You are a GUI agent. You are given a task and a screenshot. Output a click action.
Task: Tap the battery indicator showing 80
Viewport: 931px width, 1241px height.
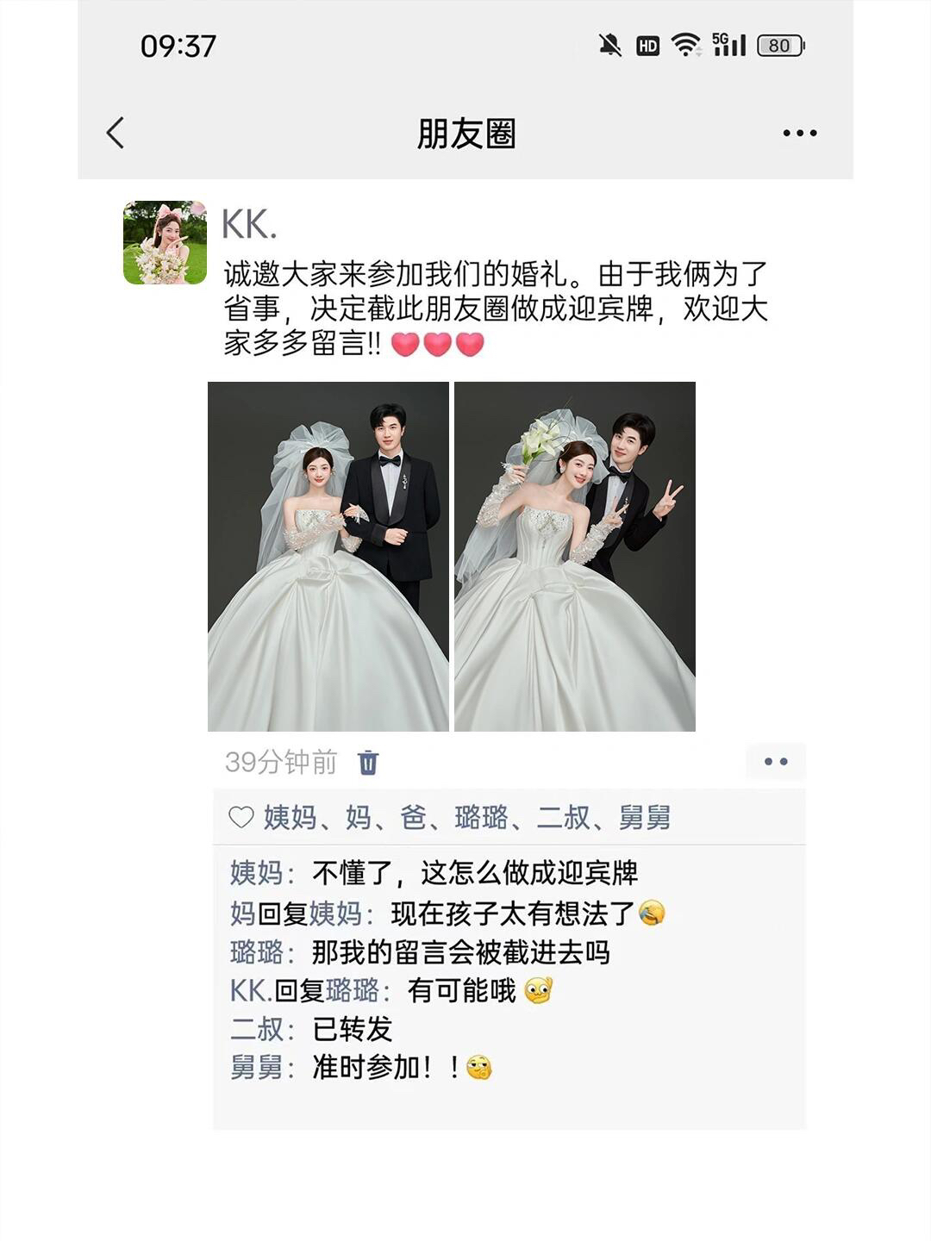click(x=780, y=46)
